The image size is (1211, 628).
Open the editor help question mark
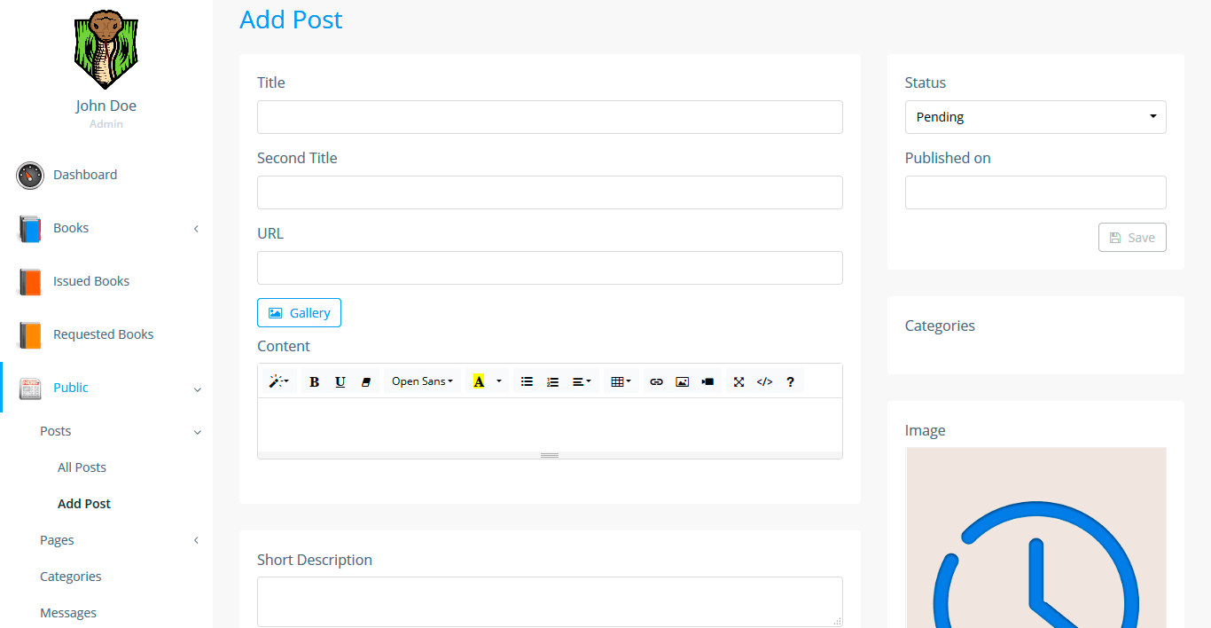click(x=790, y=381)
